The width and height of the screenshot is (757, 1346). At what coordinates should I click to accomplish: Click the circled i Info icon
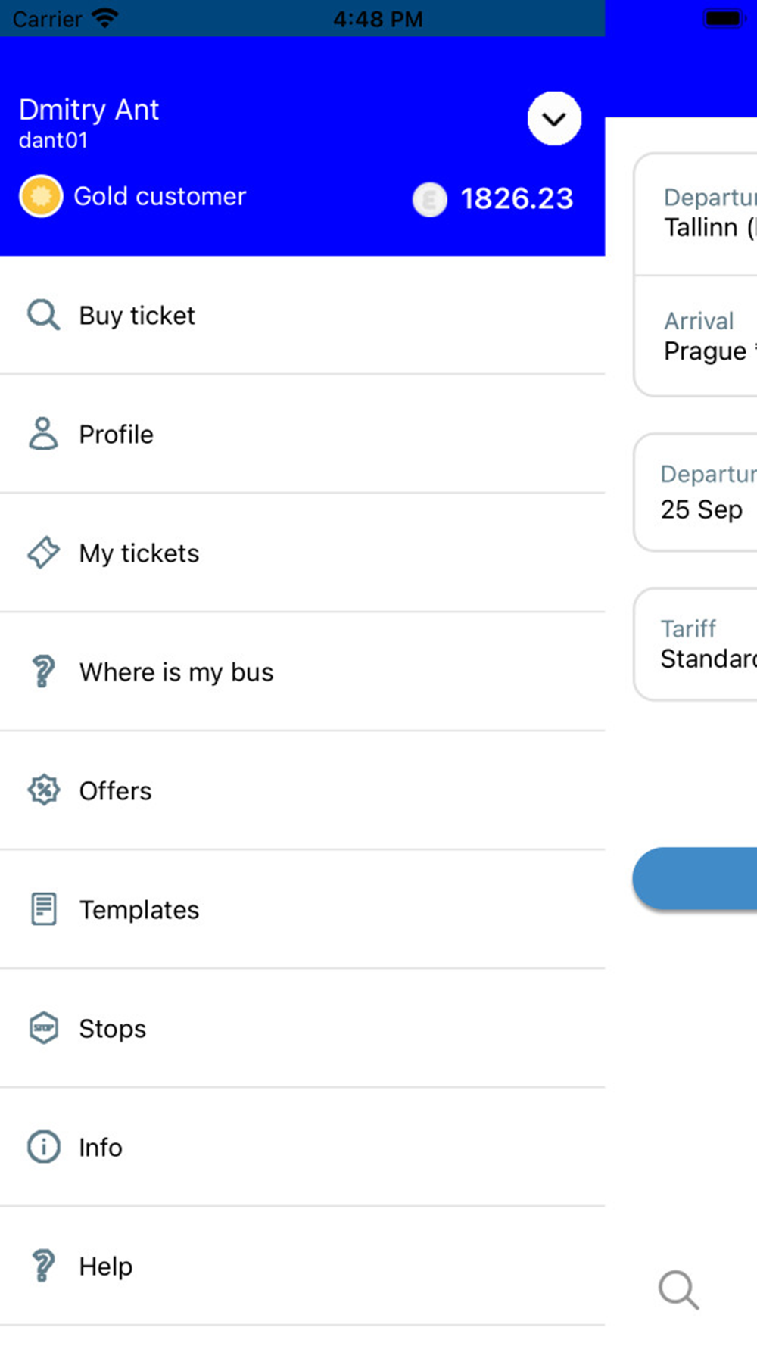click(43, 1147)
